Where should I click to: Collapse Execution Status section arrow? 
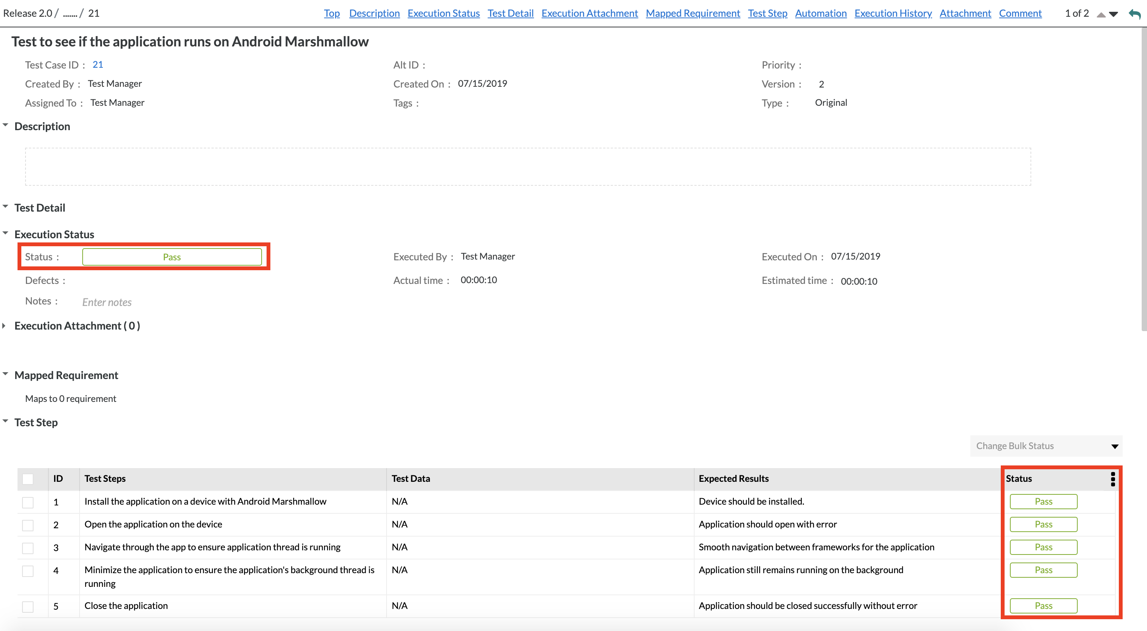[x=6, y=233]
